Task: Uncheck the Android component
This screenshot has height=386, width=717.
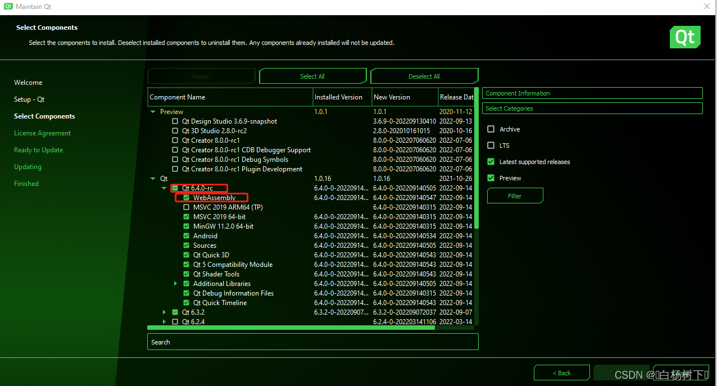Action: click(187, 236)
